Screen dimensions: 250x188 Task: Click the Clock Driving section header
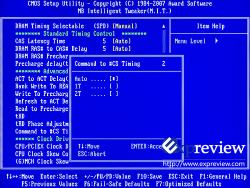point(41,139)
